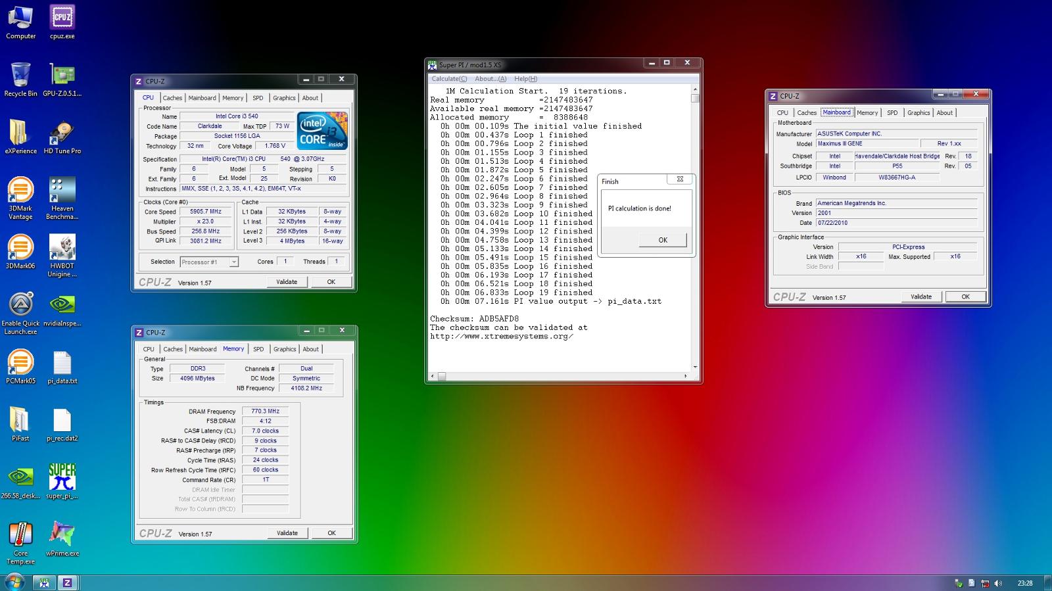
Task: Open the 3DMark Vantage shortcut
Action: coord(20,198)
